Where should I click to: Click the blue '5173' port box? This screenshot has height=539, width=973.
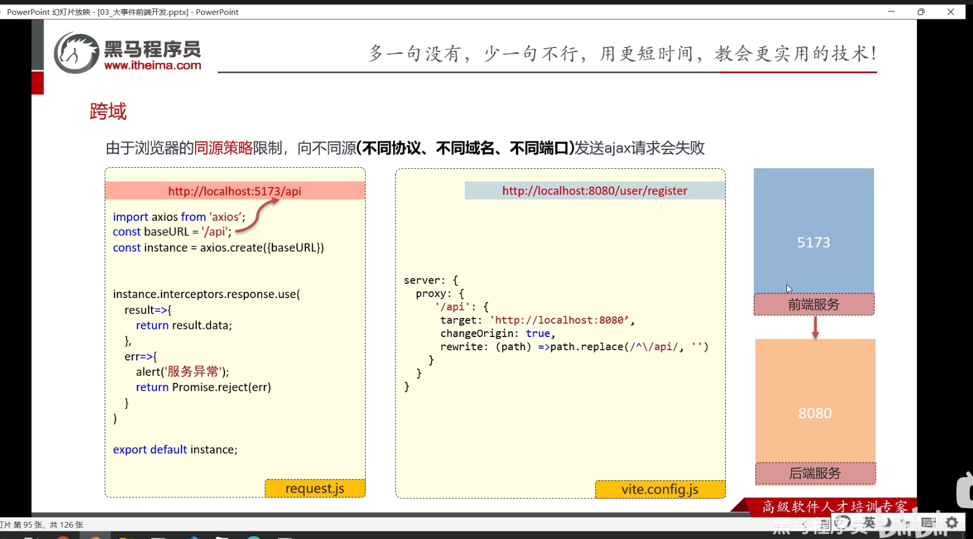tap(814, 231)
